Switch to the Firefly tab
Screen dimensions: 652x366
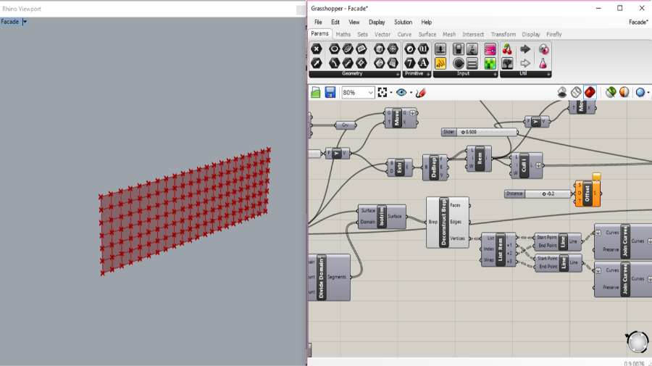[x=554, y=34]
